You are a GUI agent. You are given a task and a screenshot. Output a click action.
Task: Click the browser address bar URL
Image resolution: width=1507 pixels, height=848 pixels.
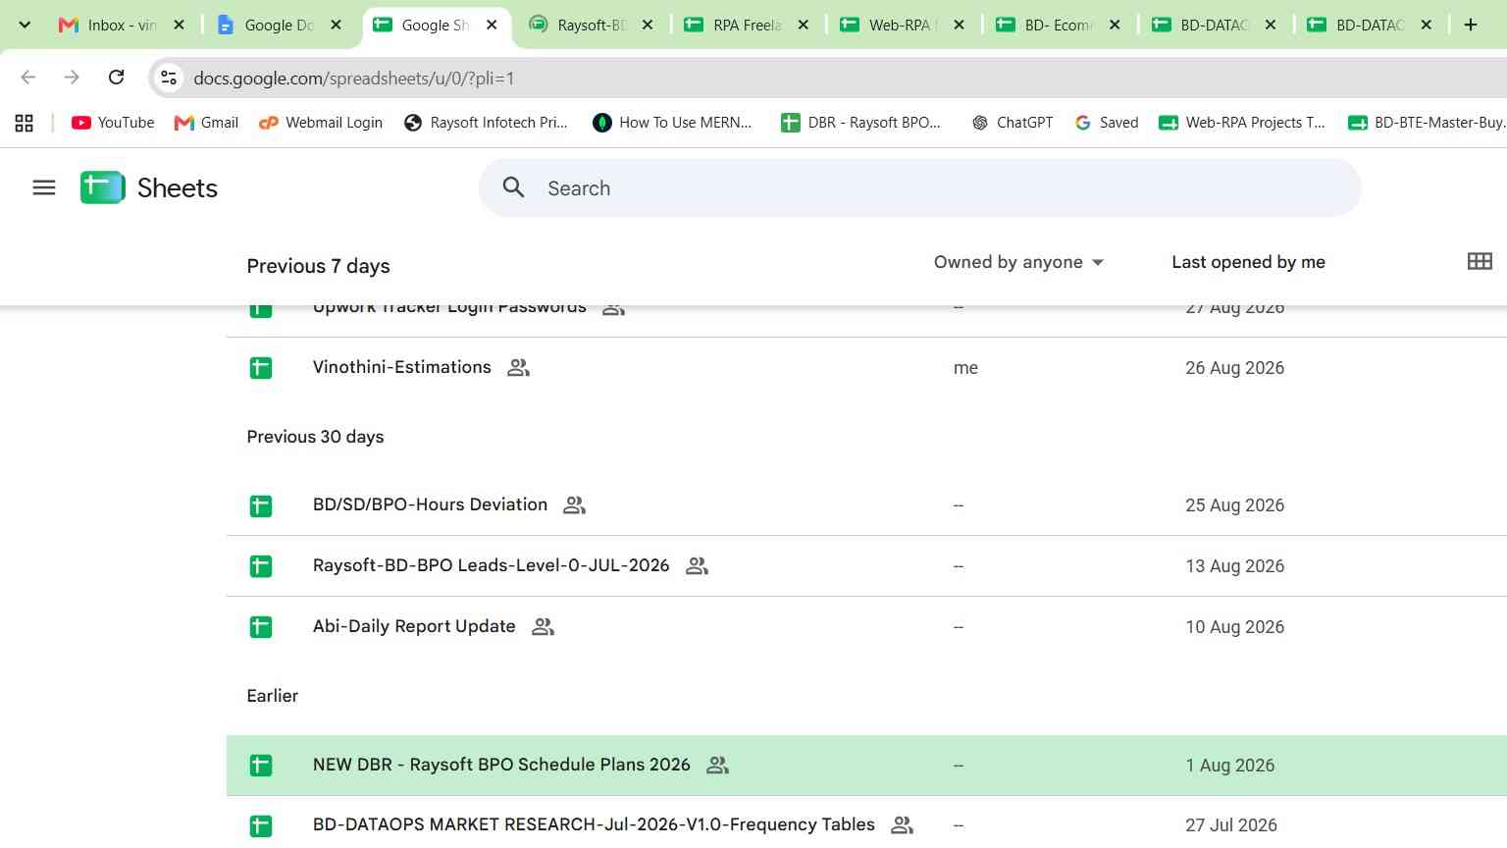coord(354,78)
